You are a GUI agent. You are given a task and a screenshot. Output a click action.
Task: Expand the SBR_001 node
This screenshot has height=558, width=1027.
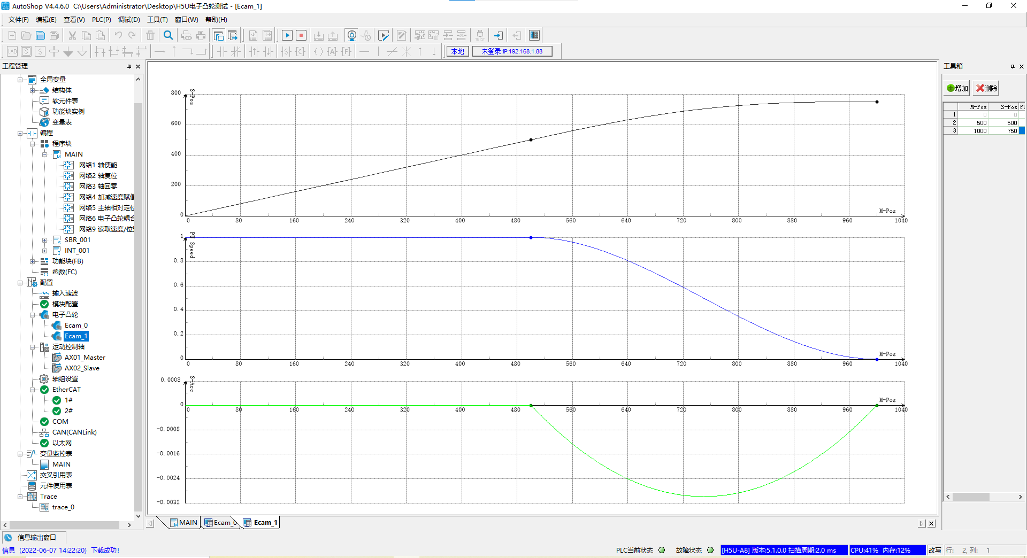pyautogui.click(x=45, y=240)
